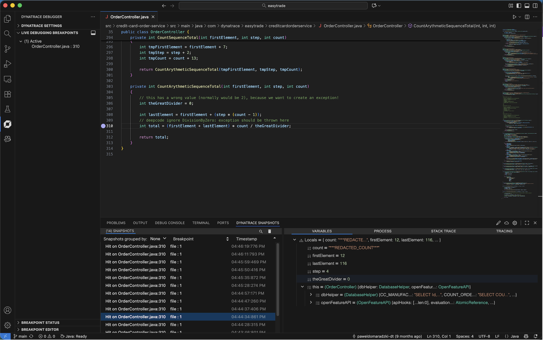Click the pencil edit icon above Variables panel

click(x=498, y=223)
